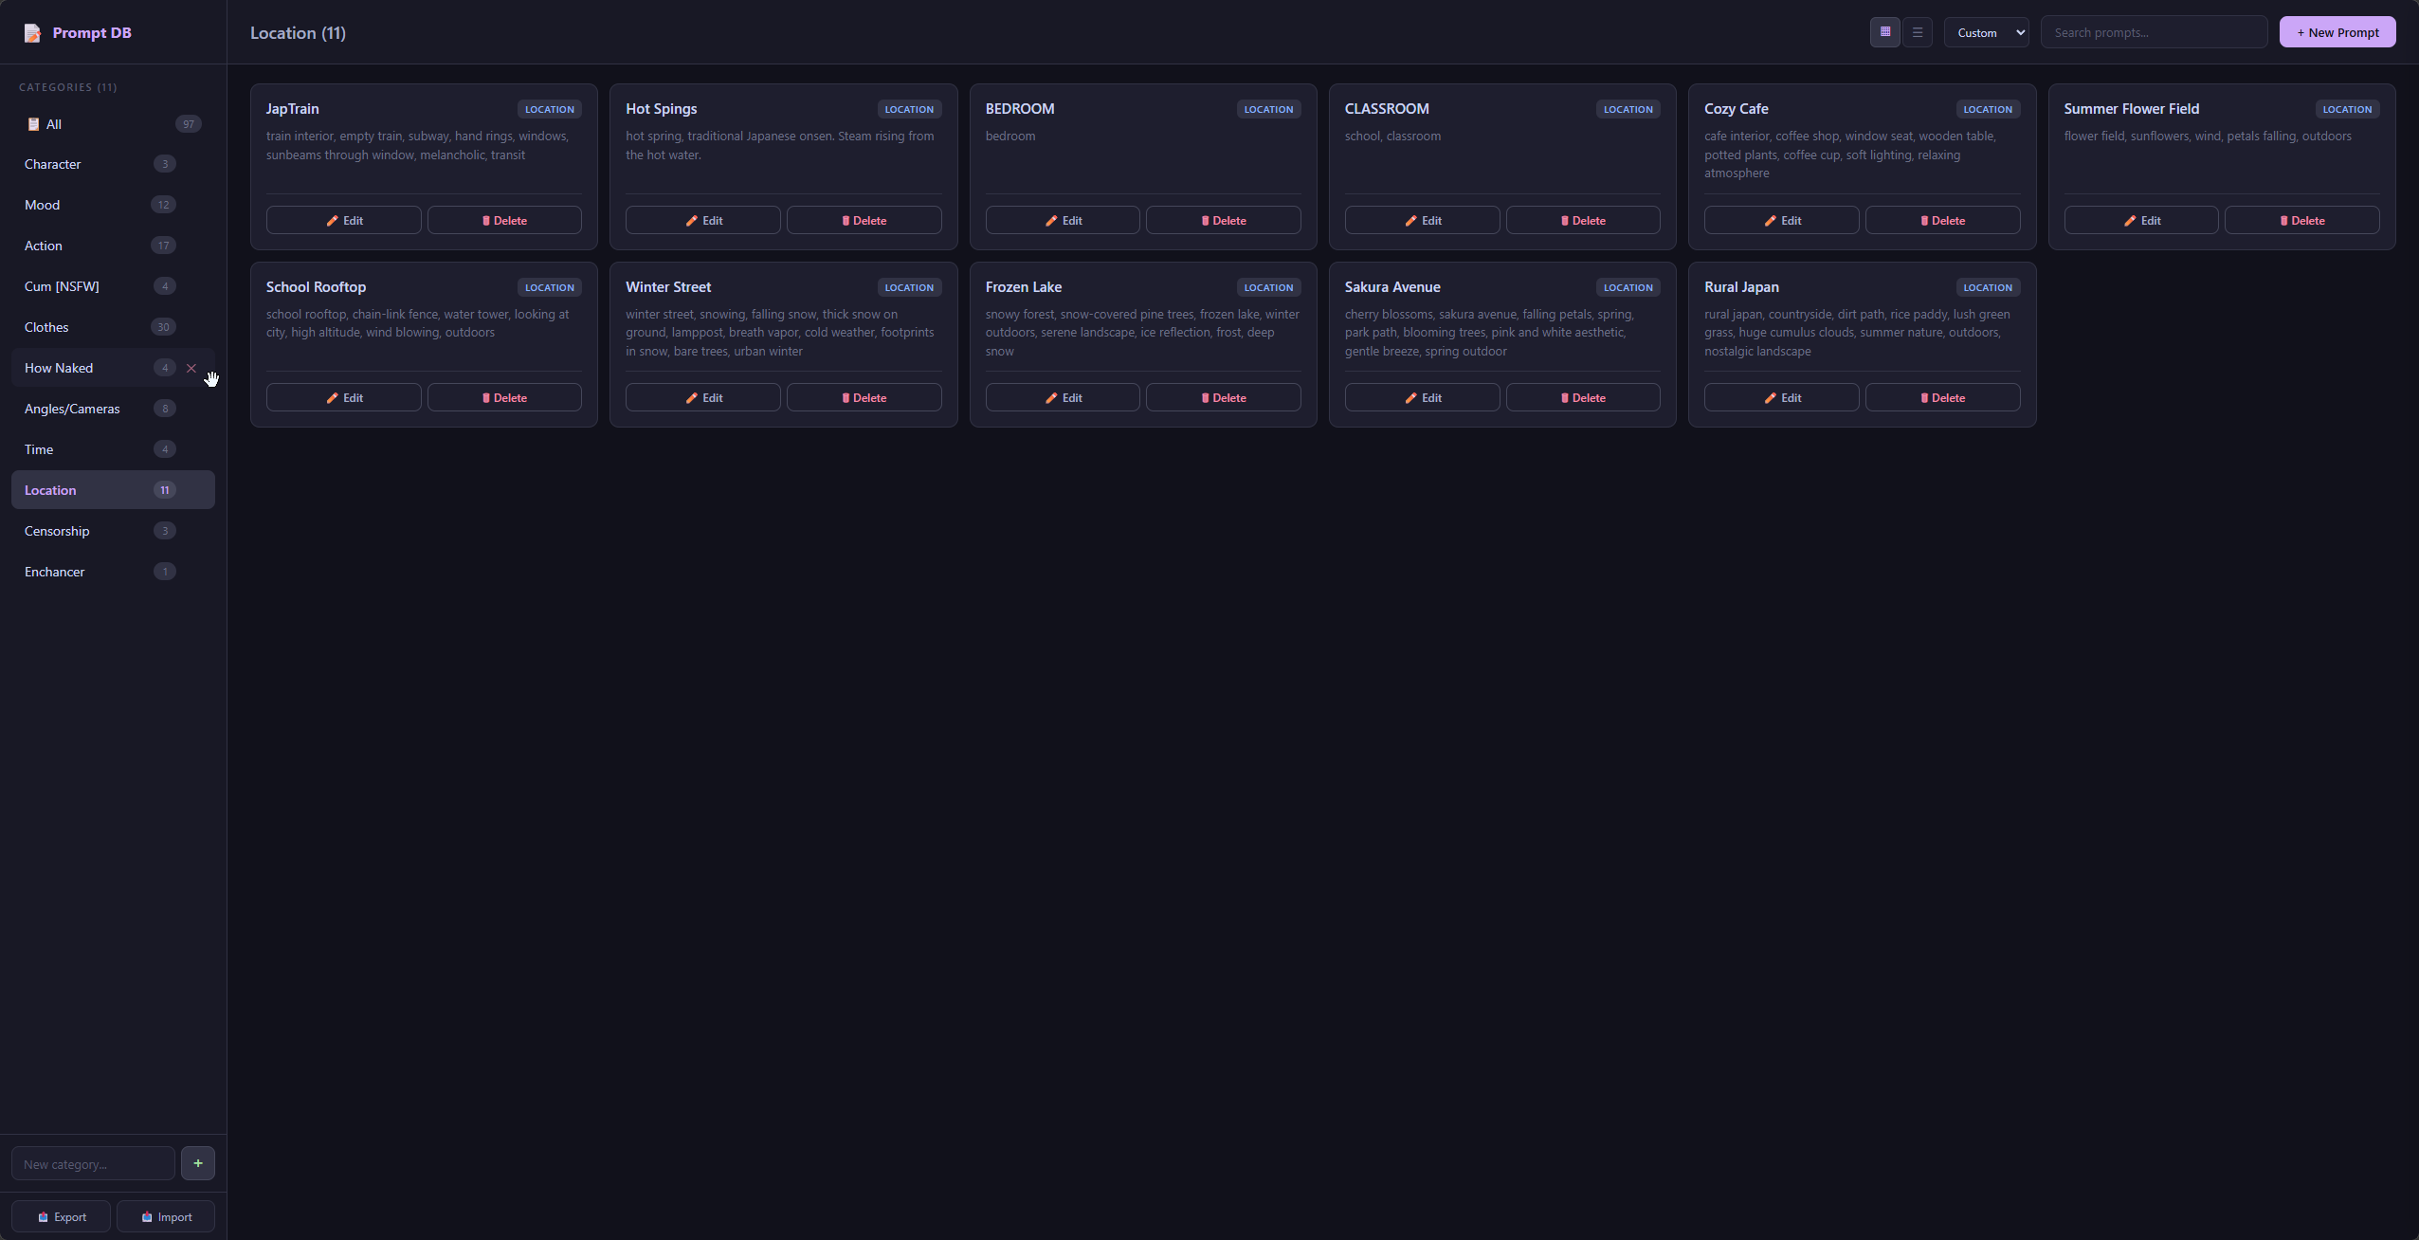Edit the Cozy Cafe prompt

[x=1781, y=220]
